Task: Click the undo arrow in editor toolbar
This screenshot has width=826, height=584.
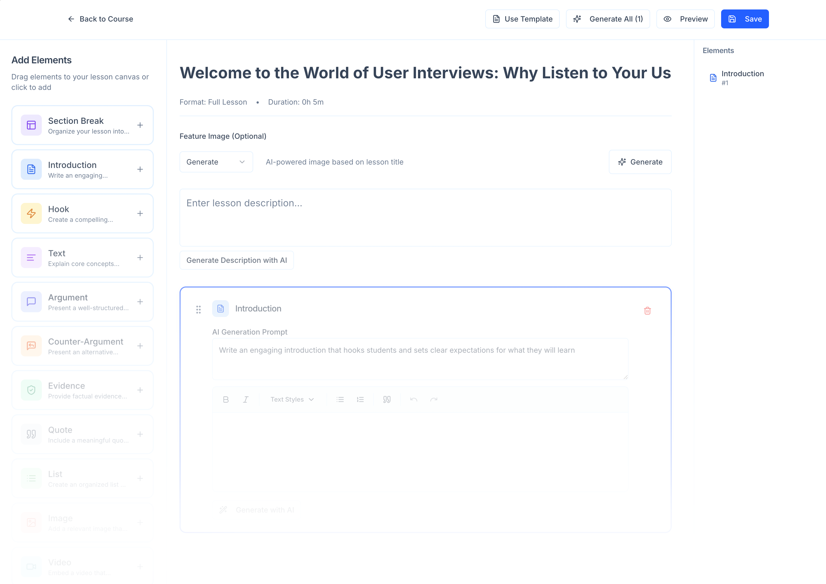Action: [413, 399]
